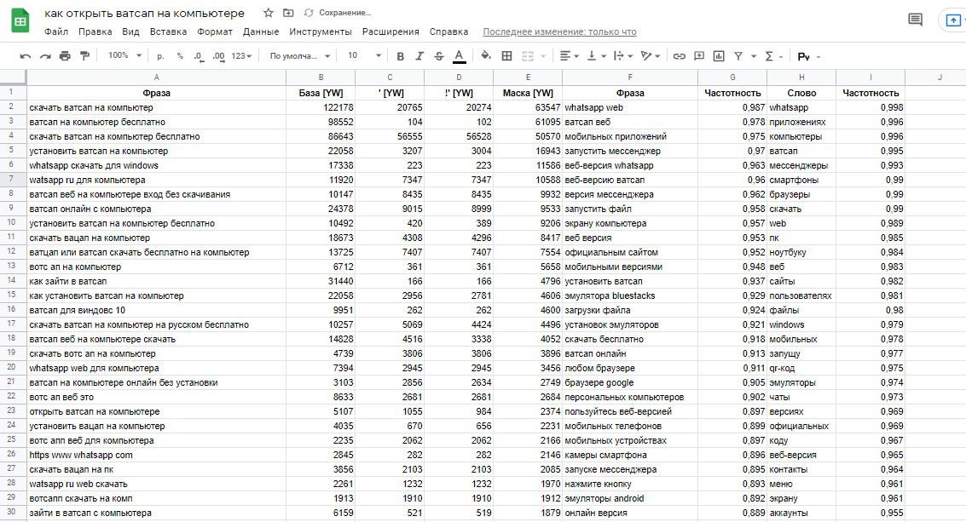The image size is (966, 522).
Task: Toggle strikethrough formatting
Action: click(438, 56)
